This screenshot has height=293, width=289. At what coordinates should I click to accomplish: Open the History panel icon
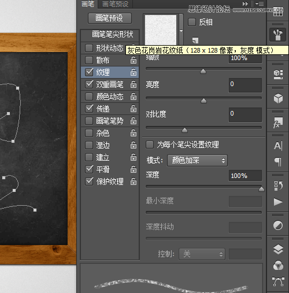pos(278,186)
